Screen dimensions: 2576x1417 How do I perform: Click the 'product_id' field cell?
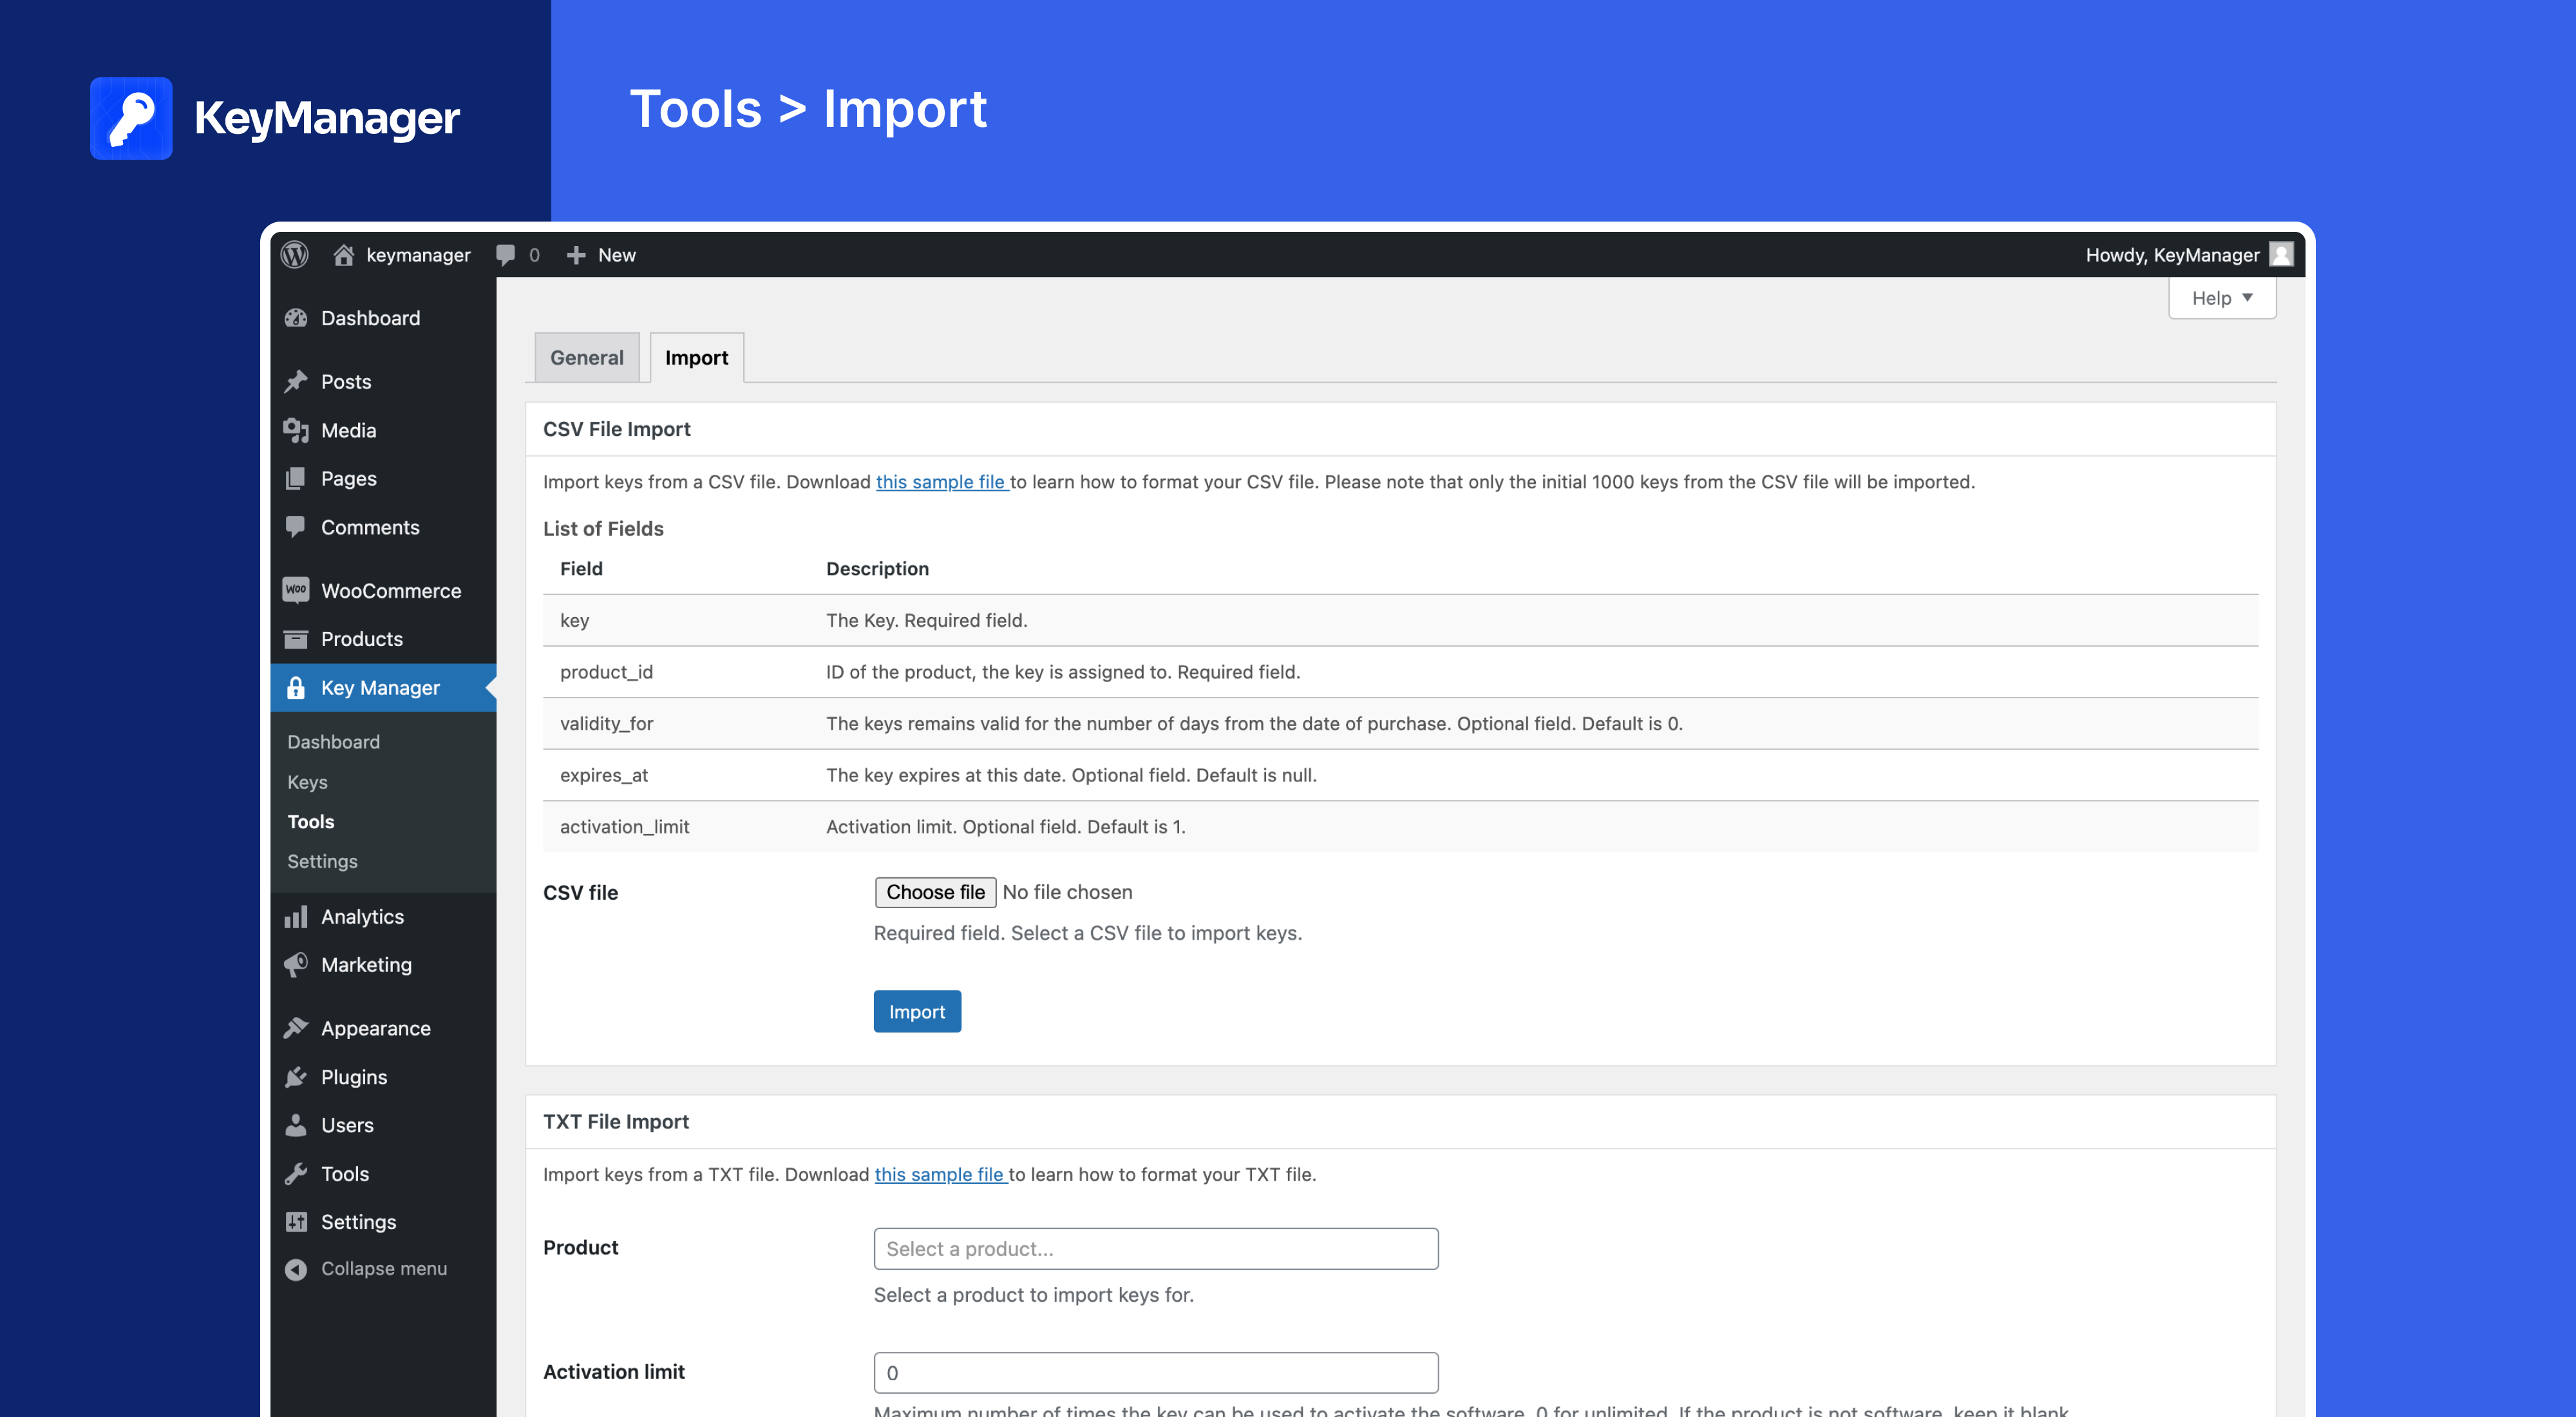coord(606,672)
